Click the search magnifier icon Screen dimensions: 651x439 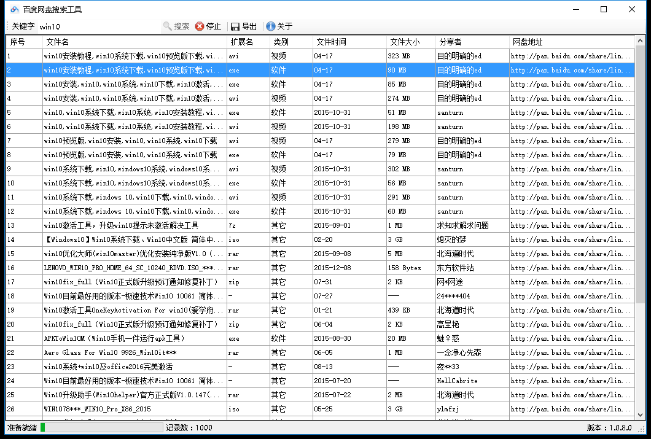[x=167, y=26]
